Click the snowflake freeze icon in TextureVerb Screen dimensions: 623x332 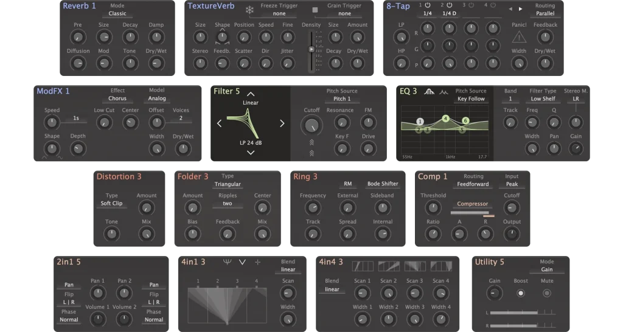(x=249, y=9)
